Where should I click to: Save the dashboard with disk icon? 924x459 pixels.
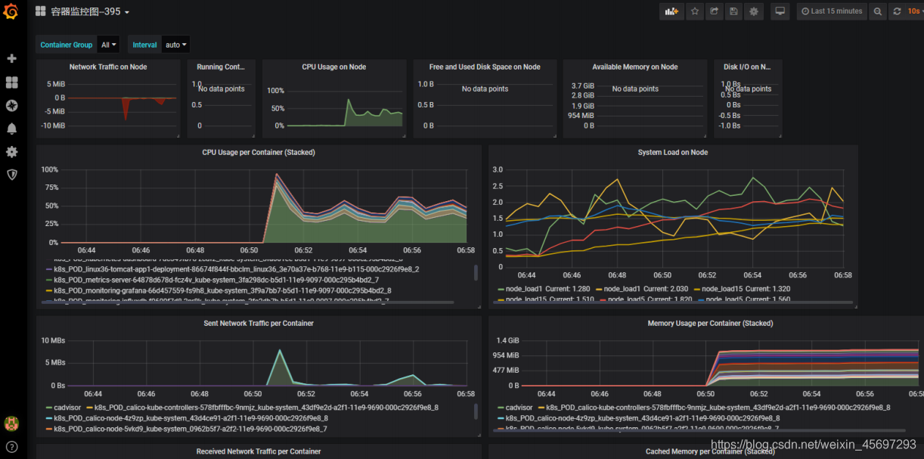733,11
